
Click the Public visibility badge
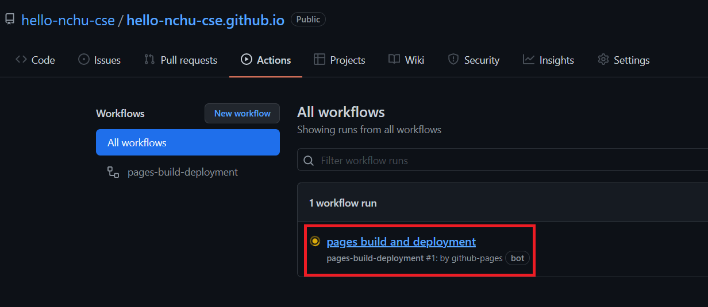coord(308,20)
